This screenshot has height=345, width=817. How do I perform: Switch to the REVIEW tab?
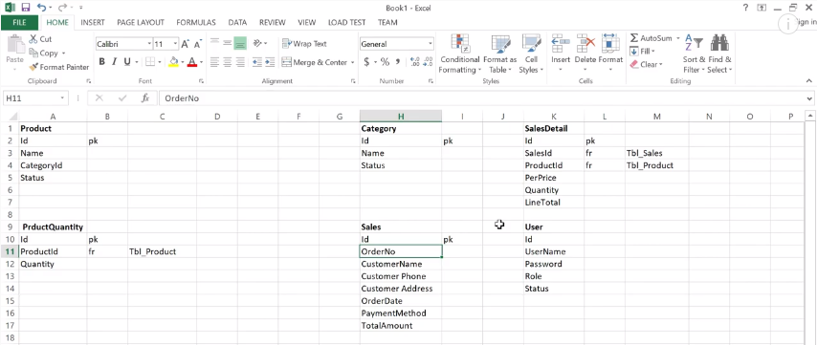(x=273, y=23)
